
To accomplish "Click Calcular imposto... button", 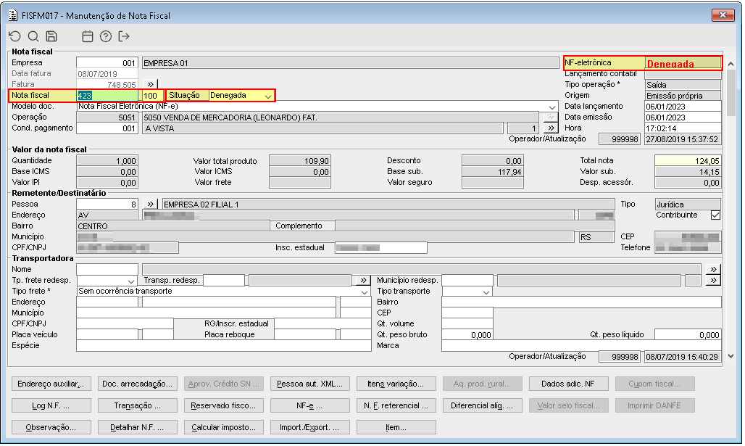I will coord(223,427).
